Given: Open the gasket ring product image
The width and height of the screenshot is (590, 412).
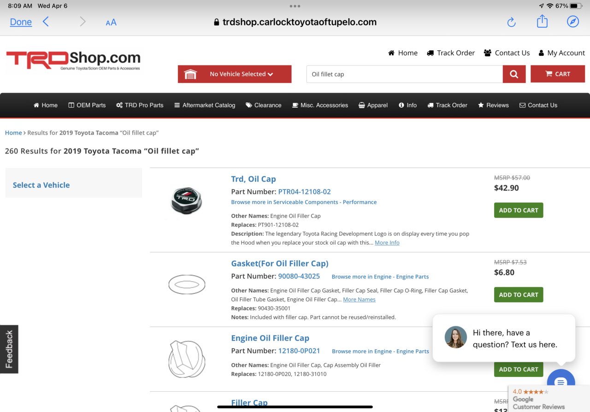Looking at the screenshot, I should click(x=187, y=284).
